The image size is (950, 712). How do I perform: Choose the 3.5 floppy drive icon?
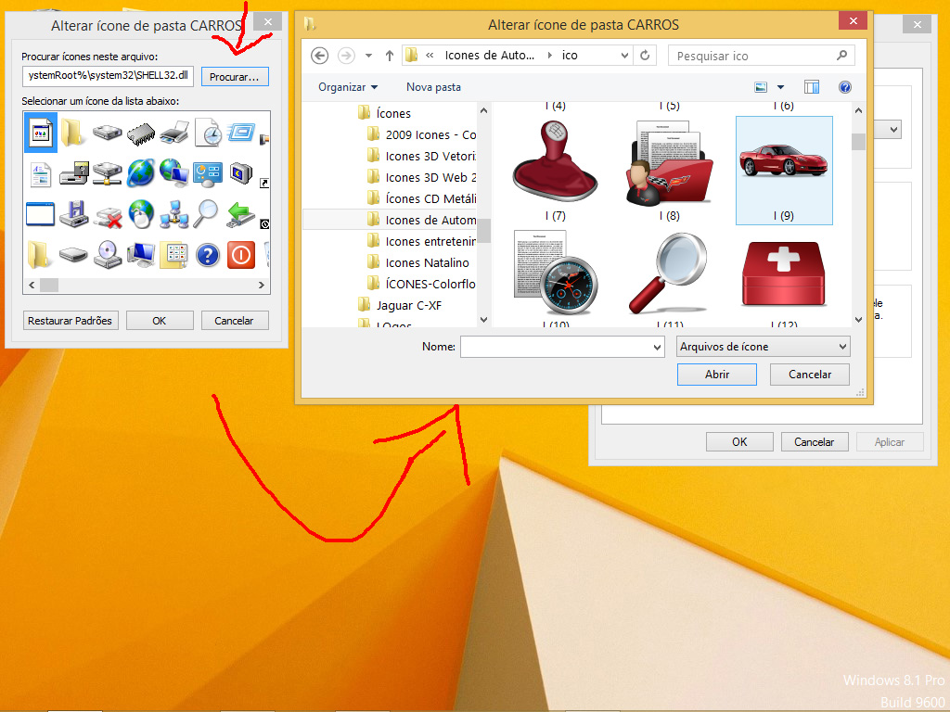(x=74, y=214)
